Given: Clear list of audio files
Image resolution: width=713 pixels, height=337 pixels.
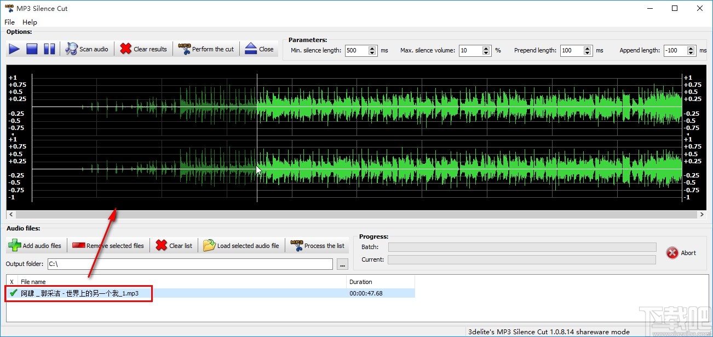Looking at the screenshot, I should (174, 246).
